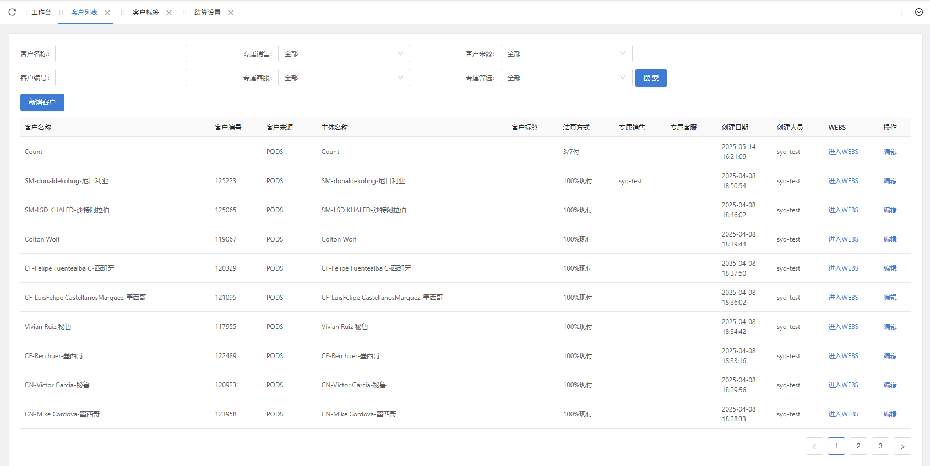
Task: Close the 结算设置 tab
Action: tap(231, 13)
